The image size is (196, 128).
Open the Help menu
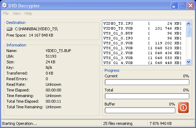pyautogui.click(x=28, y=13)
